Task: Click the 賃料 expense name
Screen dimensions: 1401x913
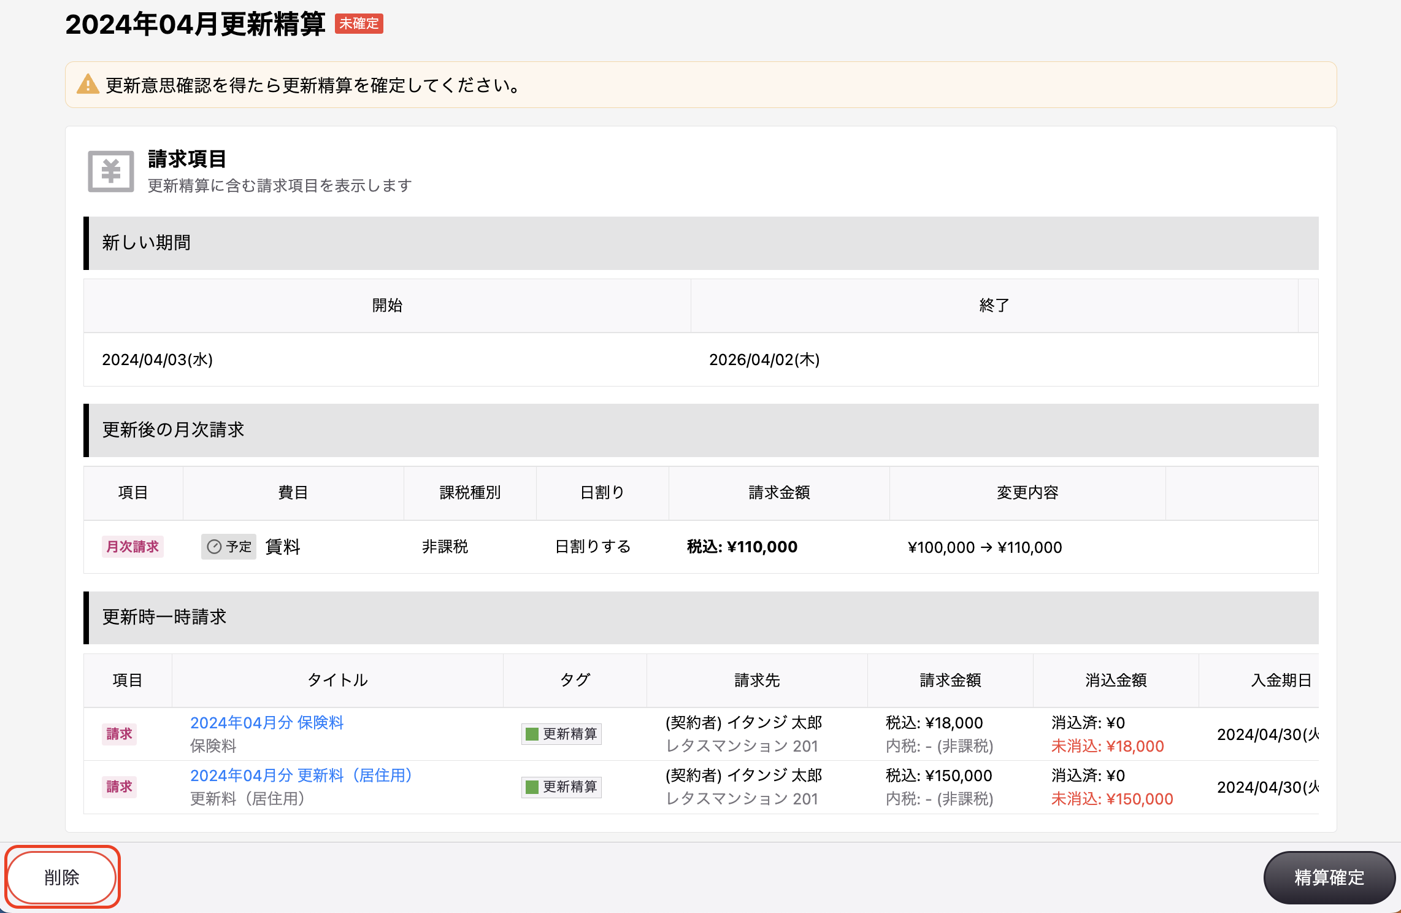Action: pyautogui.click(x=283, y=547)
